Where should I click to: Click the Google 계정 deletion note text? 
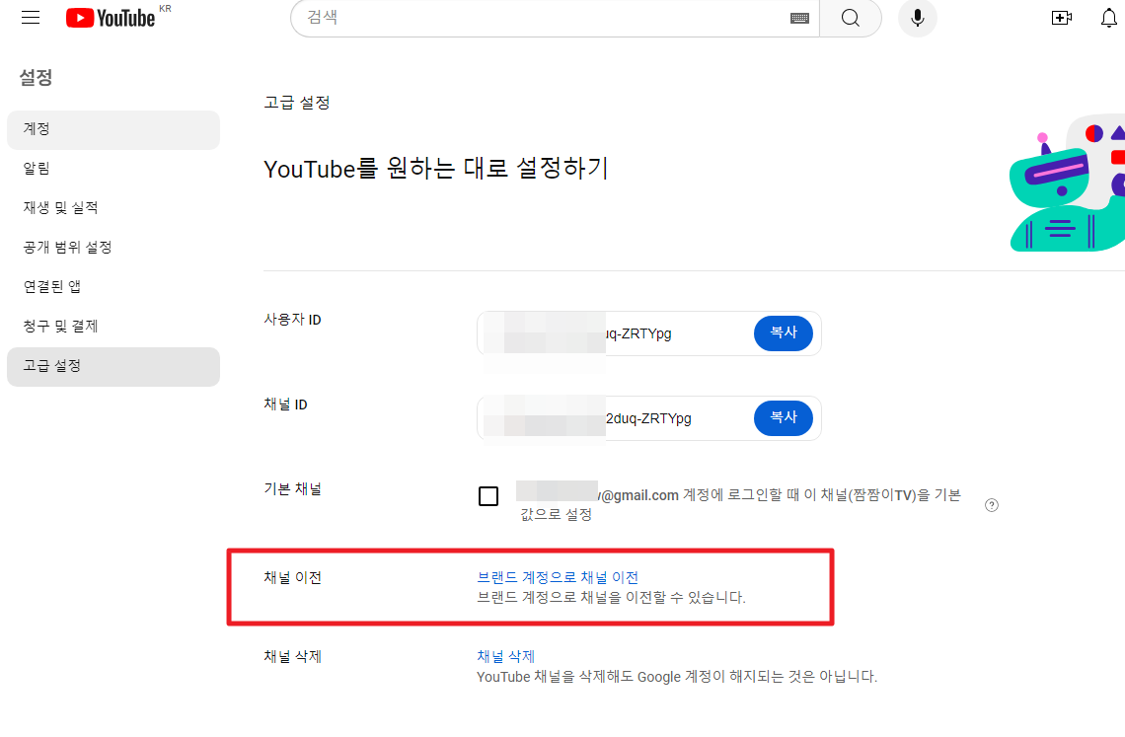pos(677,677)
